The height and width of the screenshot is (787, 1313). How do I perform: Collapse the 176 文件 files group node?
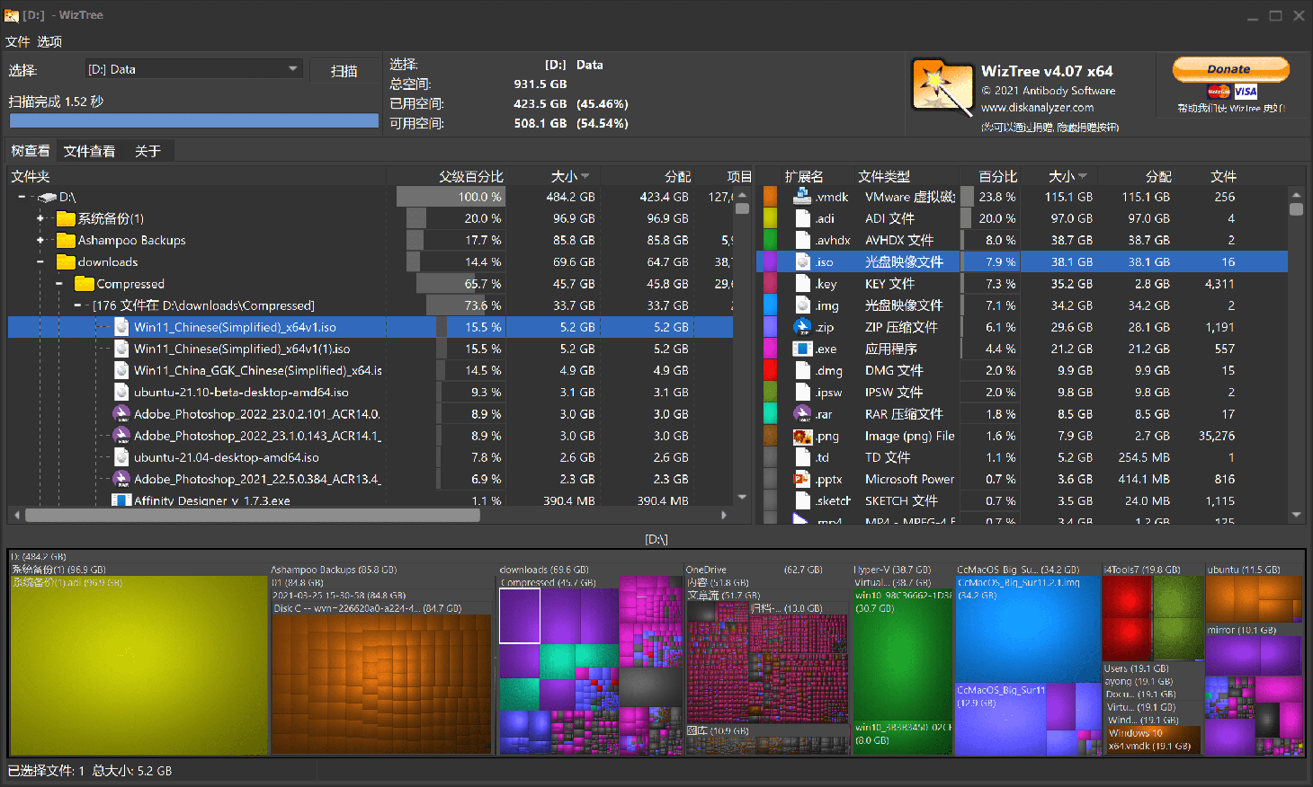click(77, 305)
